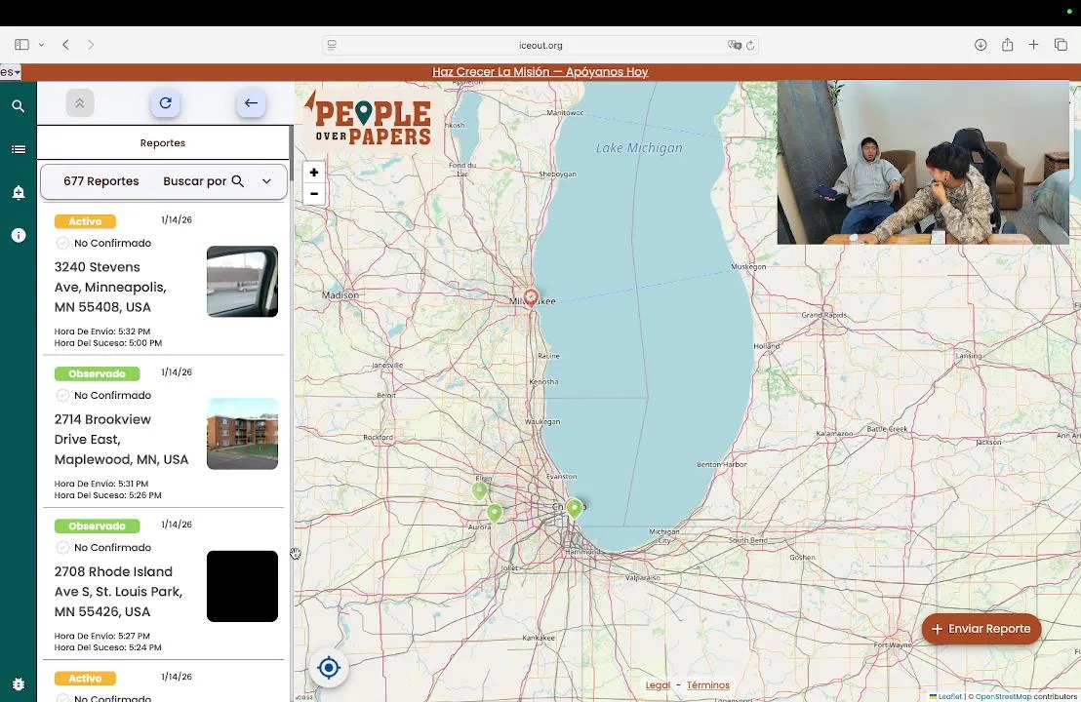
Task: Toggle confirmation circle for 2714 Brookview Drive
Action: click(x=62, y=396)
